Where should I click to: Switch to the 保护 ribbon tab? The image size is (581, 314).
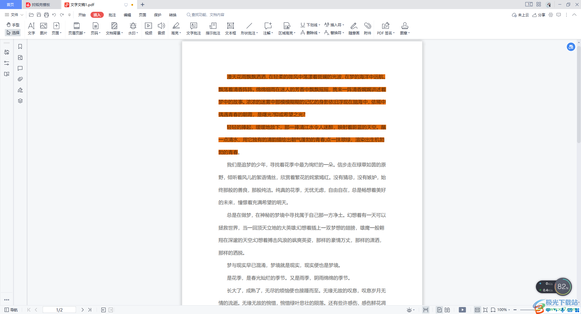click(158, 15)
